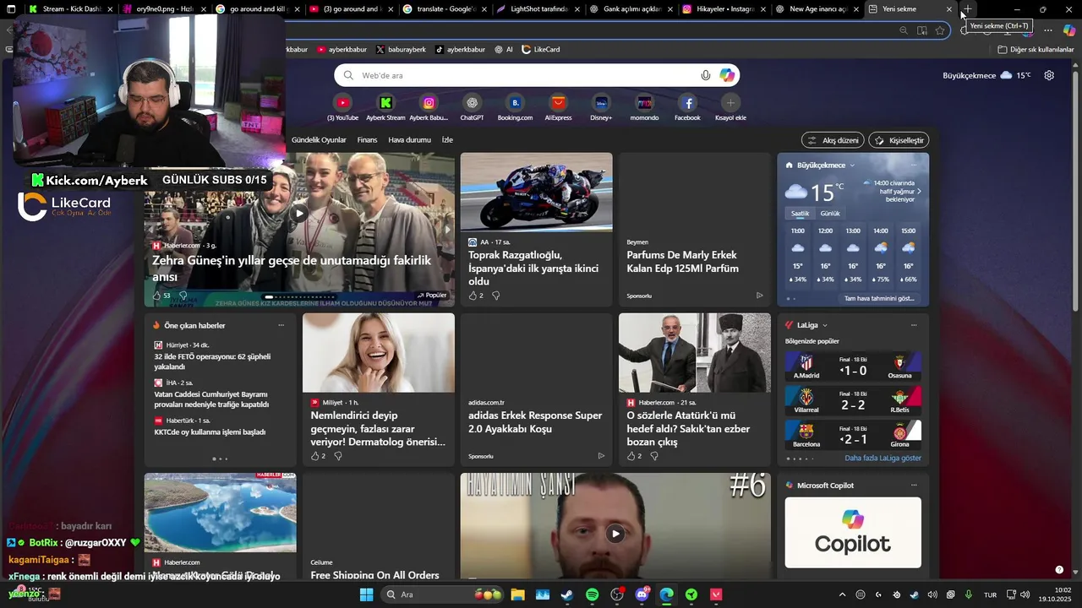
Task: Select the Gündelik Oyunlar feed tab
Action: (x=319, y=140)
